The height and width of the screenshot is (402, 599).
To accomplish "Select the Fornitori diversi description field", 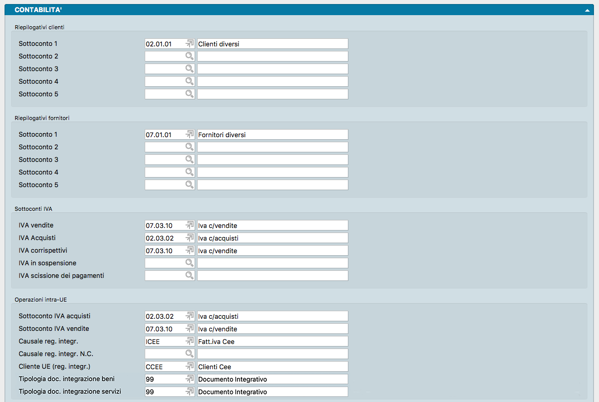I will click(272, 135).
